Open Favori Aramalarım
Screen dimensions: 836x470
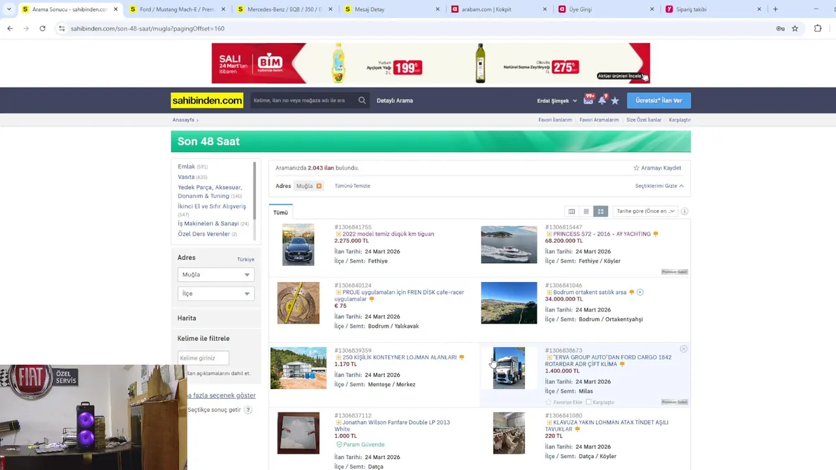click(x=599, y=120)
